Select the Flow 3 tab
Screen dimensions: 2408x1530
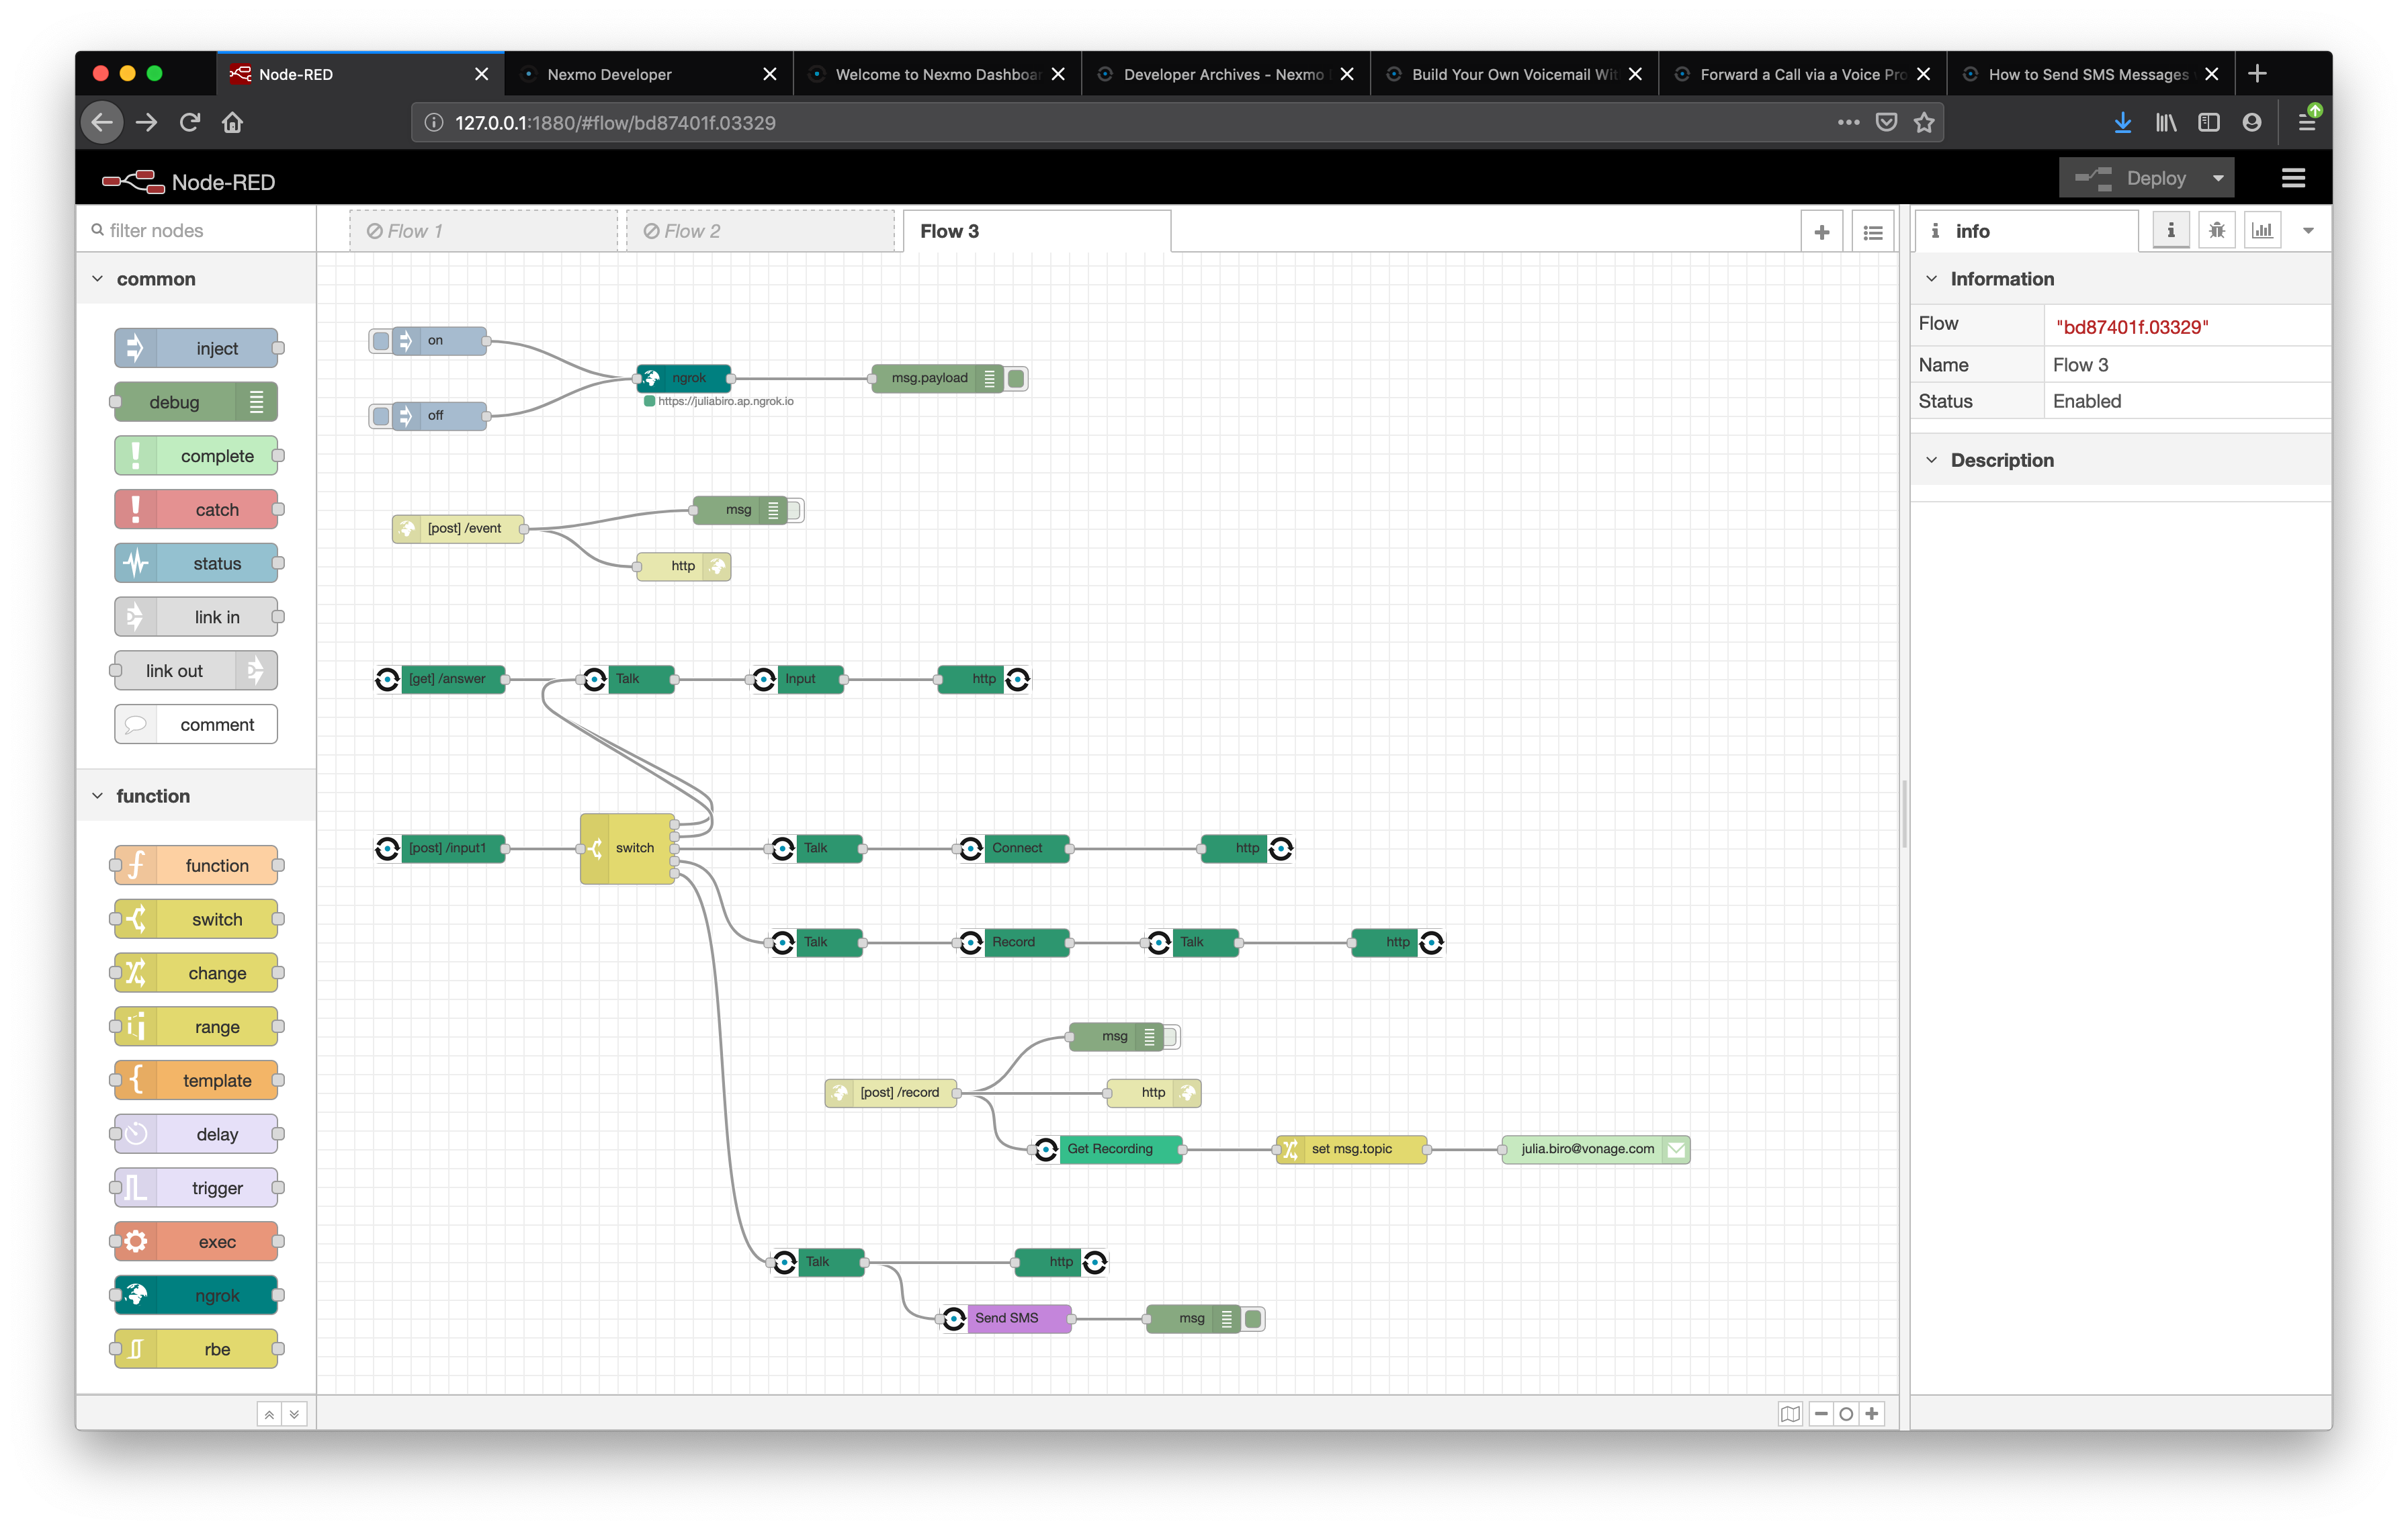[1037, 231]
